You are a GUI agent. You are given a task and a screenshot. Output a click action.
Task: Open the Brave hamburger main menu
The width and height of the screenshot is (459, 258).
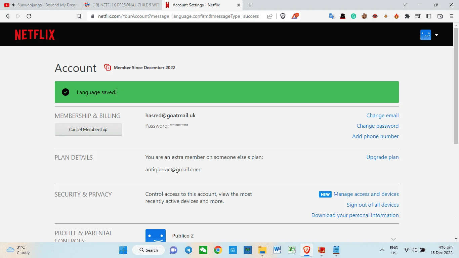pos(451,16)
